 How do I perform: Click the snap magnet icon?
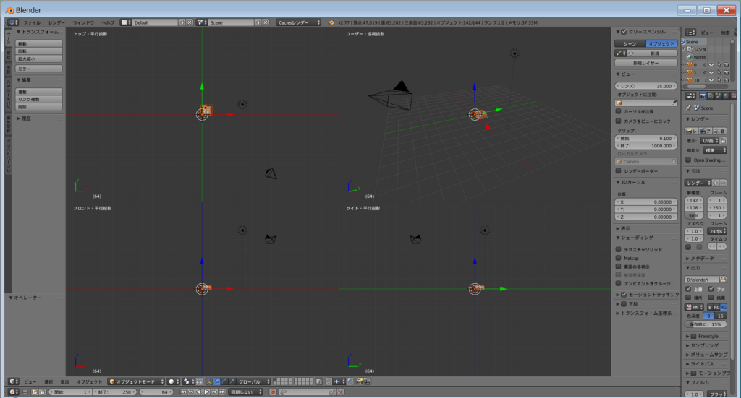pyautogui.click(x=329, y=381)
